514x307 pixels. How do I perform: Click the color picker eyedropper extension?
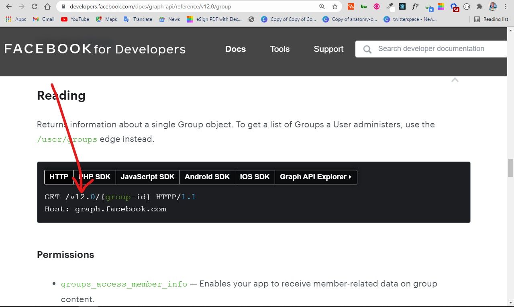[x=390, y=6]
